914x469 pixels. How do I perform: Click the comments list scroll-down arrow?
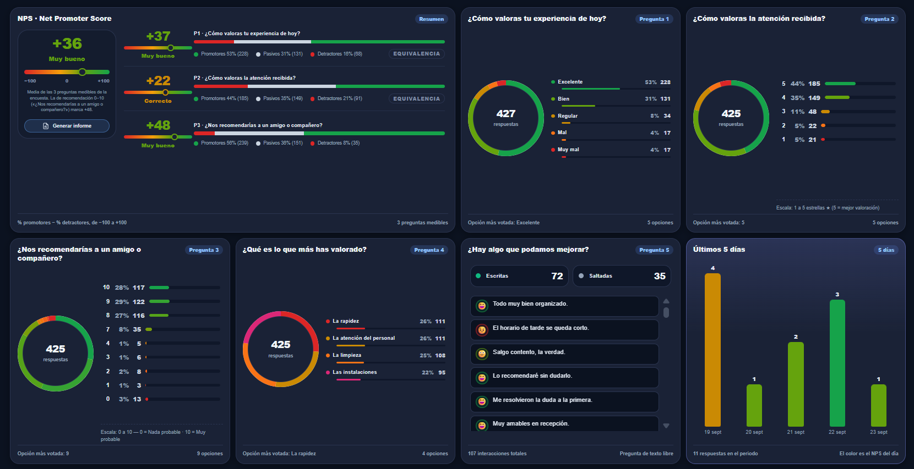666,426
